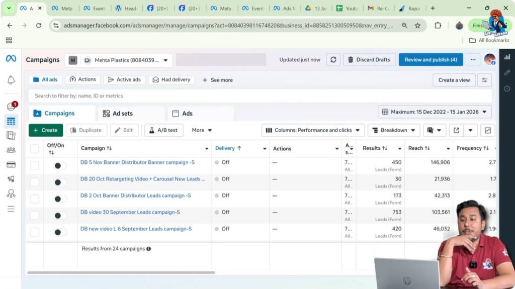Viewport: 515px width, 289px height.
Task: Click the horizontal scrollbar under the table
Action: click(121, 272)
